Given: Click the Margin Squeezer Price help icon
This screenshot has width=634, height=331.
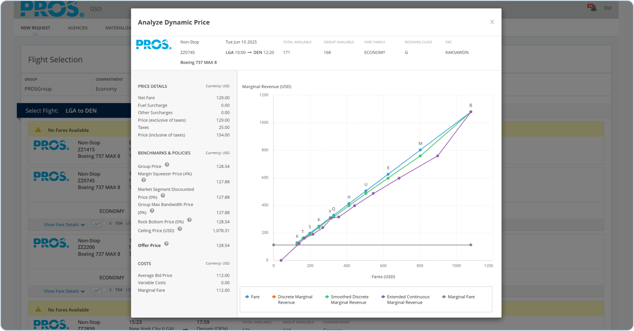Looking at the screenshot, I should [143, 180].
